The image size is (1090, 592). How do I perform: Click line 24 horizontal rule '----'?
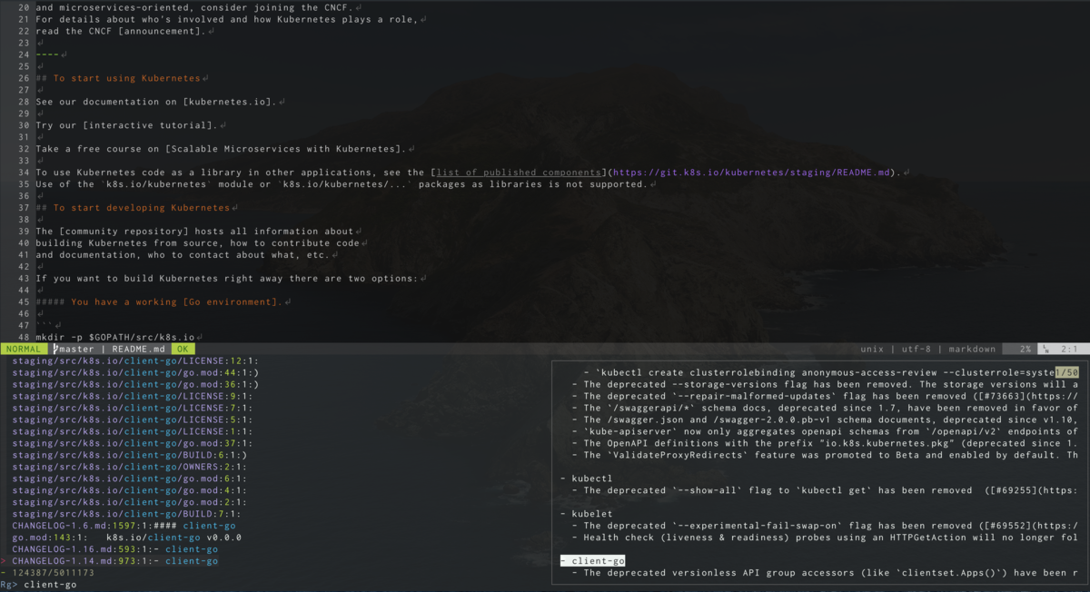pos(47,54)
